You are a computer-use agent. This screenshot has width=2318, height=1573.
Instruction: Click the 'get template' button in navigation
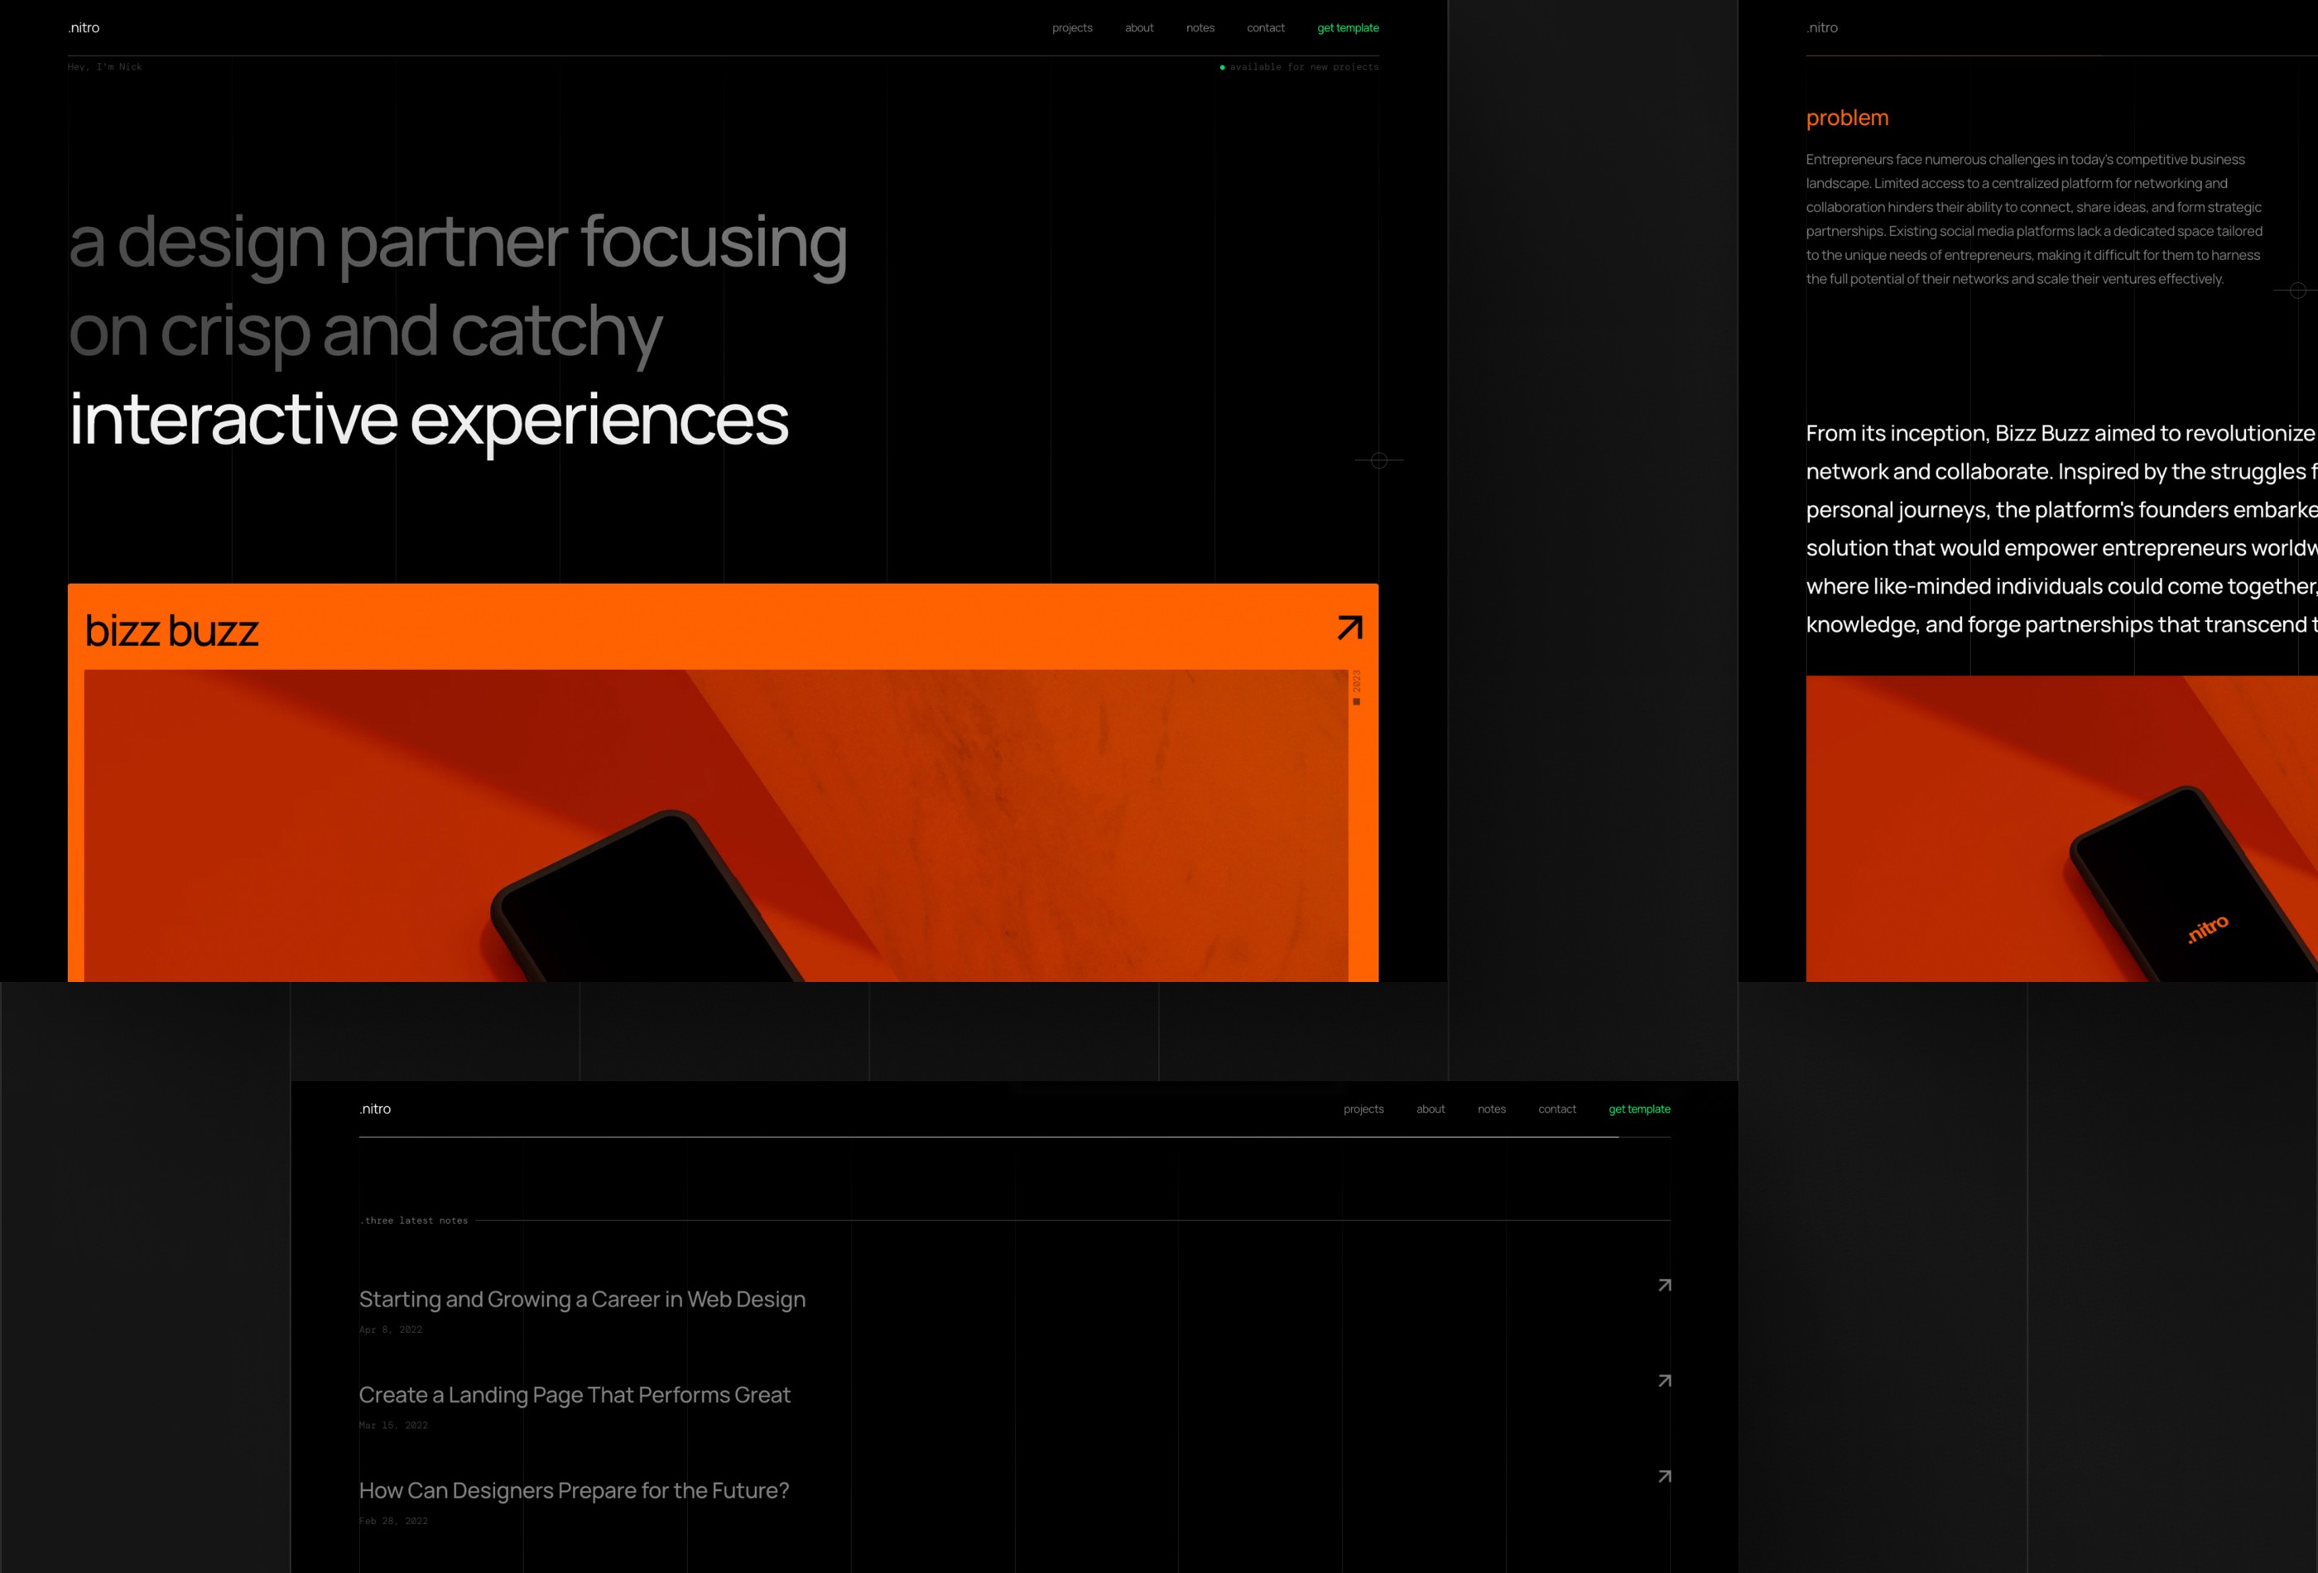1348,28
